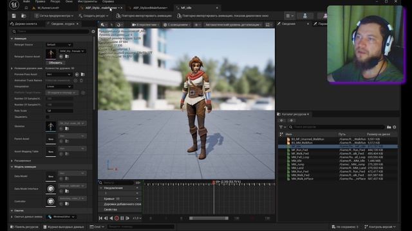Image resolution: width=412 pixels, height=231 pixels.
Task: Collapse the Animation section in the details panel
Action: (12, 38)
